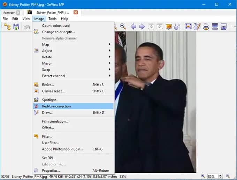The height and width of the screenshot is (180, 237).
Task: Select Set DPI...
Action: coord(73,158)
